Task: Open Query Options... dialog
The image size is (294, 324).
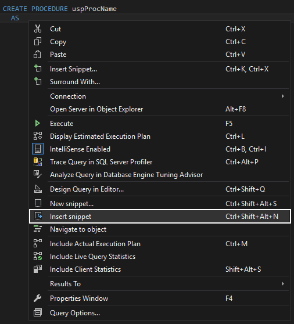Action: [159, 312]
